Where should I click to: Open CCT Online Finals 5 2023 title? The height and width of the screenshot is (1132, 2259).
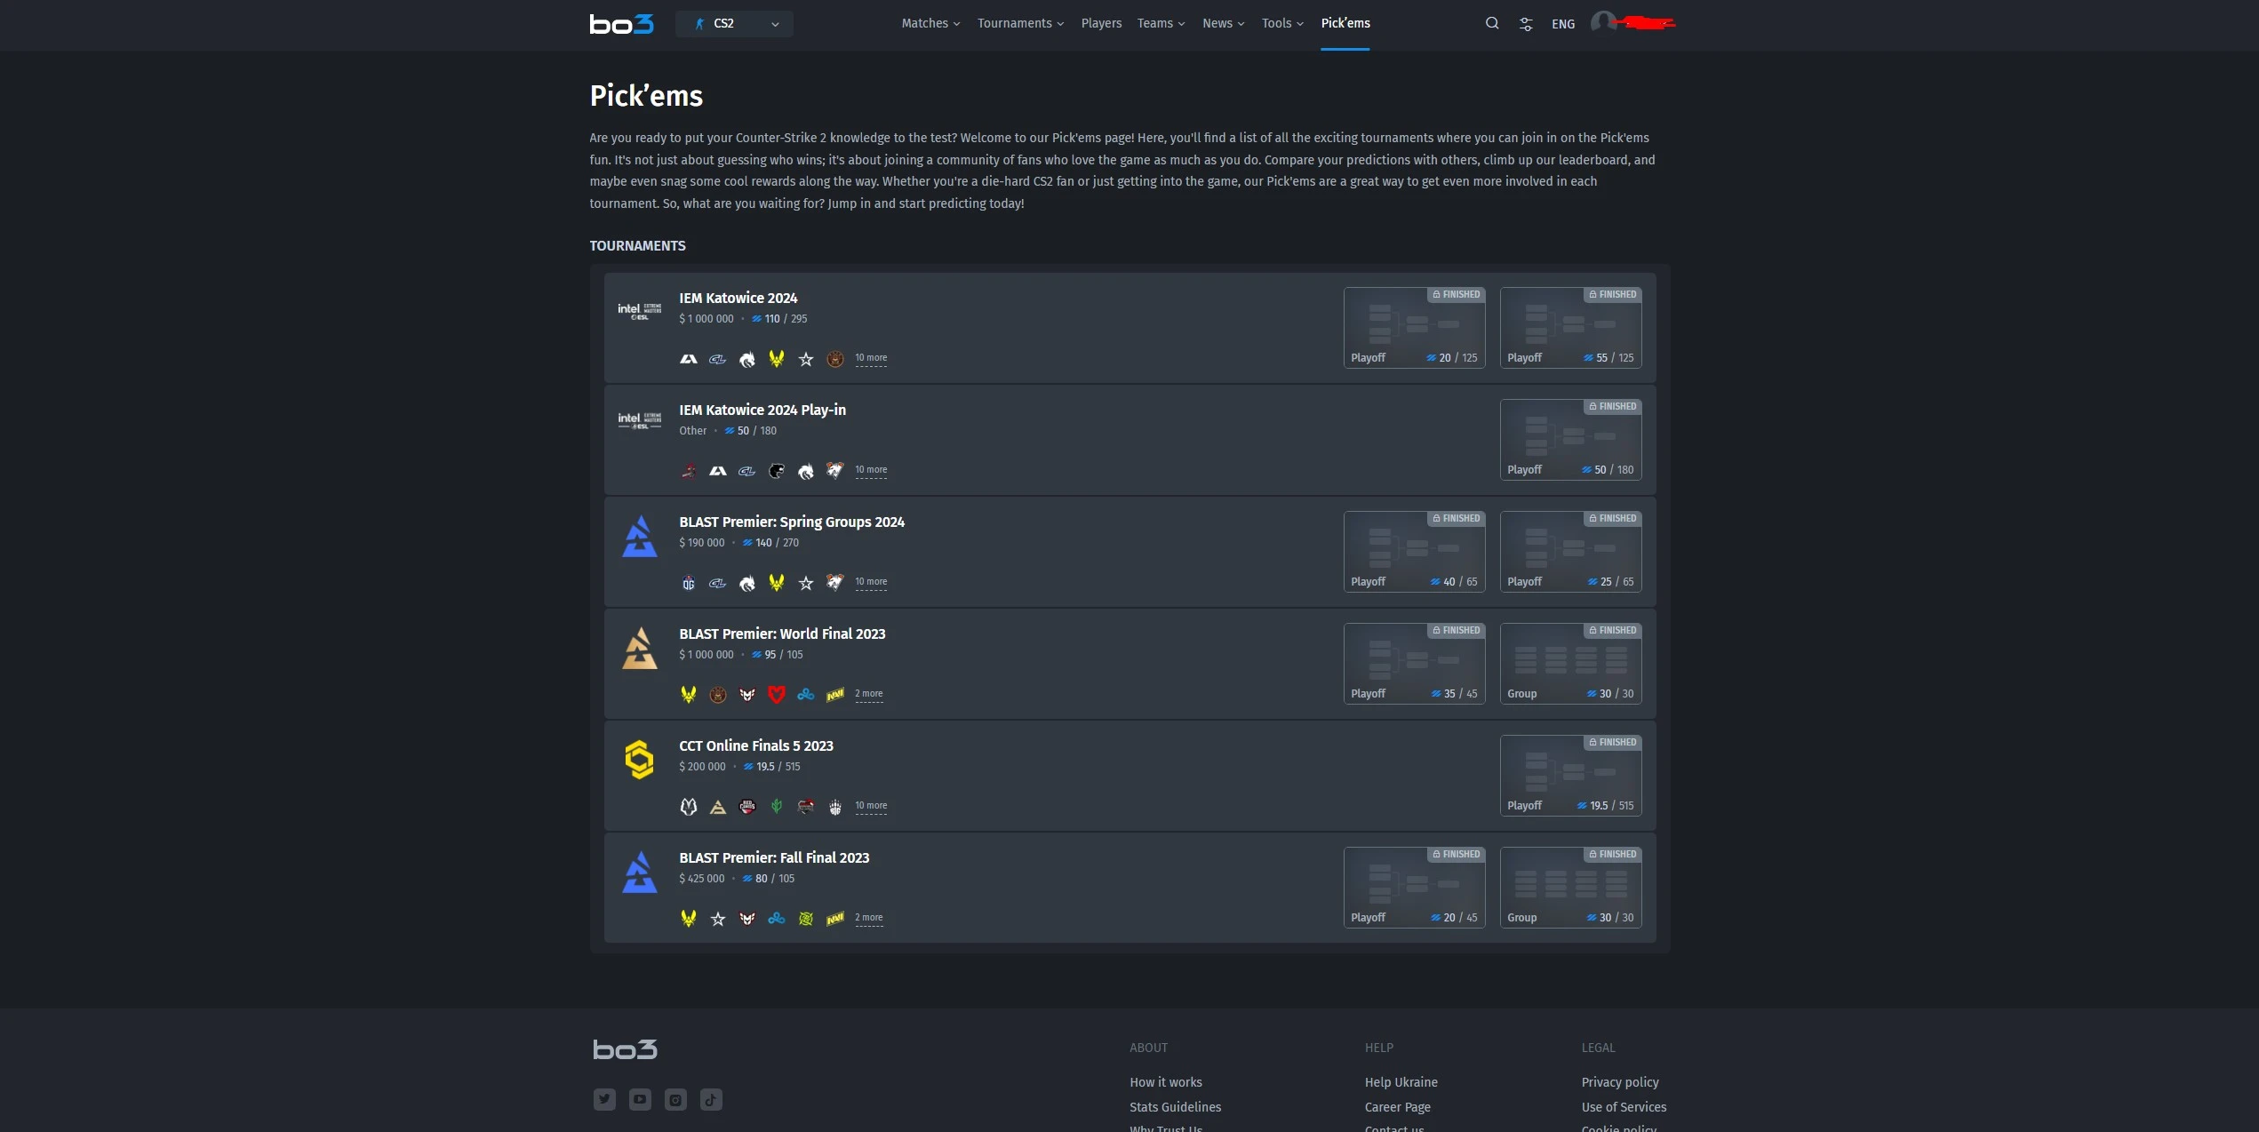tap(756, 746)
